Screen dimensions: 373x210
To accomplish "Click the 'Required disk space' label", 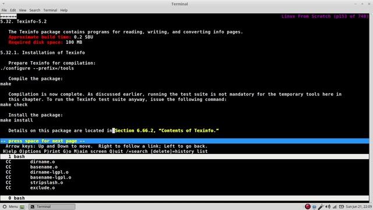I will [36, 43].
